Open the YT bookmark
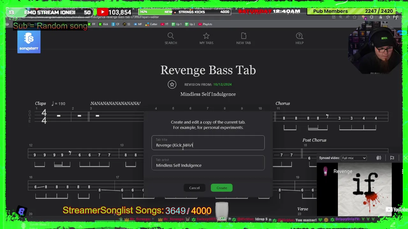 click(x=164, y=24)
